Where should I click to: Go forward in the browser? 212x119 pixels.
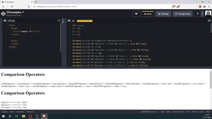[7, 7]
